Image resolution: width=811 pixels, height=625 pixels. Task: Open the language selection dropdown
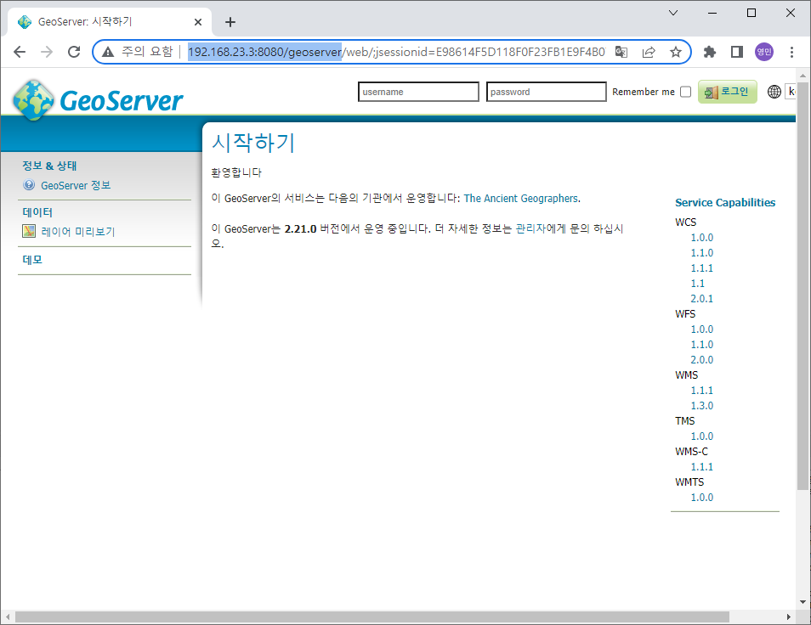tap(790, 92)
